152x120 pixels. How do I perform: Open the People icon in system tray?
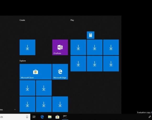[x=150, y=117]
